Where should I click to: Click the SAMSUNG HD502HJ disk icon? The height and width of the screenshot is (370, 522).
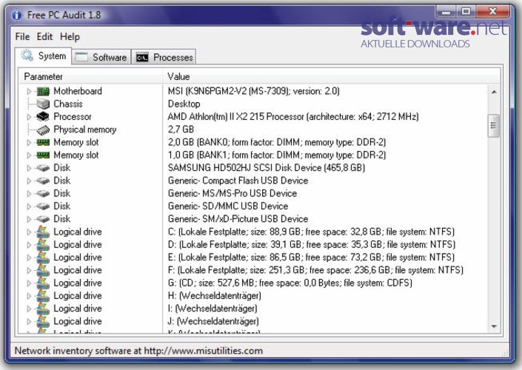coord(43,168)
